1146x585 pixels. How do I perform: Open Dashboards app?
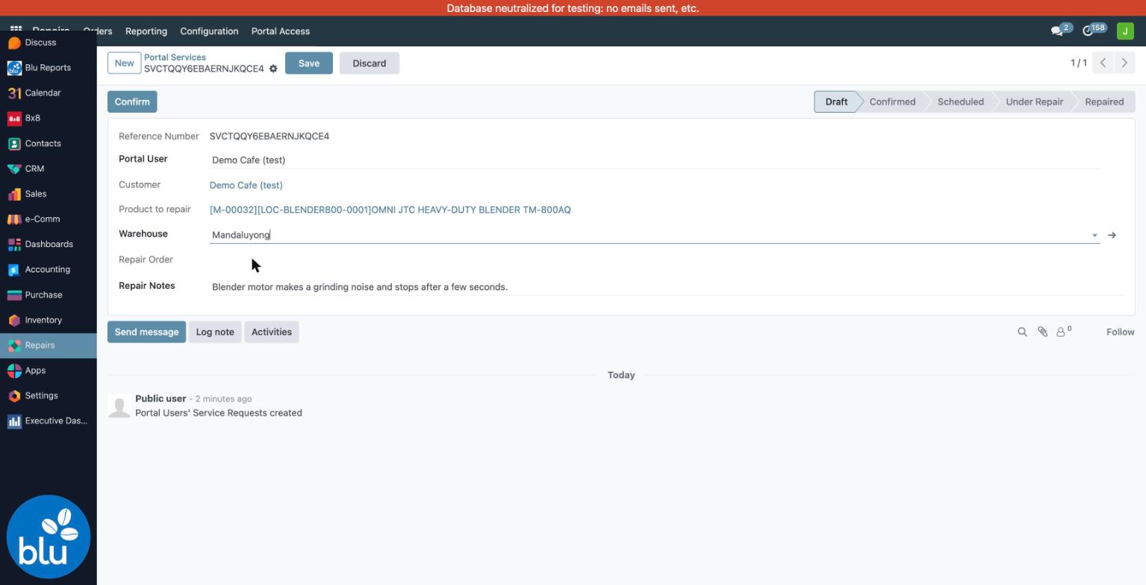pyautogui.click(x=48, y=244)
